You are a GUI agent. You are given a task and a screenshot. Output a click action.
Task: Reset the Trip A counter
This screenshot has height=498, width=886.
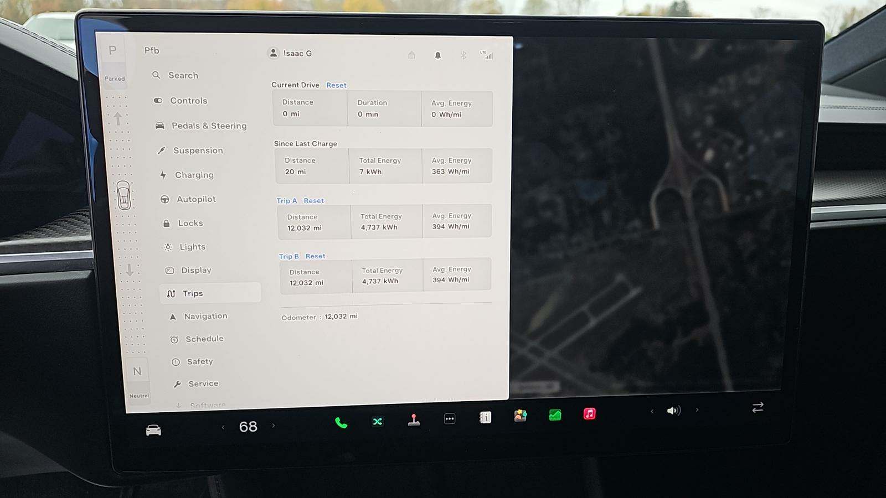point(313,201)
